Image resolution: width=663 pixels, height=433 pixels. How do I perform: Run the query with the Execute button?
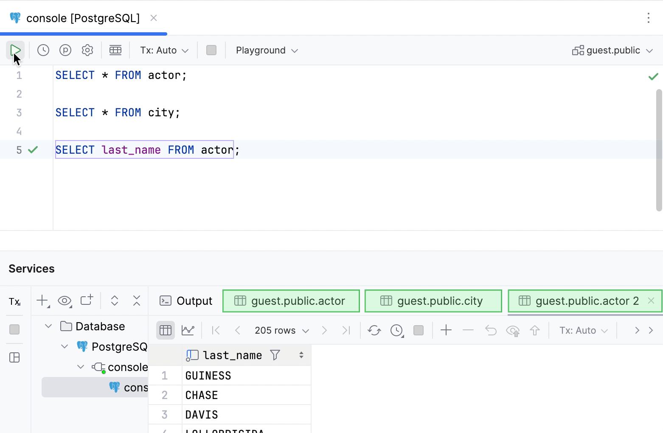[x=15, y=50]
